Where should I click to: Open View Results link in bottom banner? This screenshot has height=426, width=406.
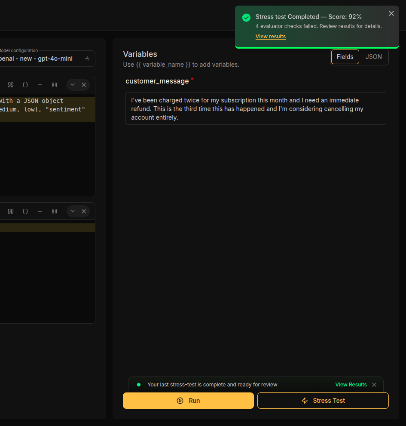point(351,384)
